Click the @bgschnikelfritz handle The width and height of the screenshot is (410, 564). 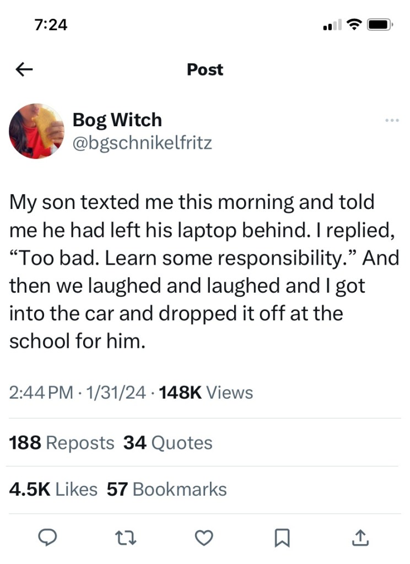142,142
